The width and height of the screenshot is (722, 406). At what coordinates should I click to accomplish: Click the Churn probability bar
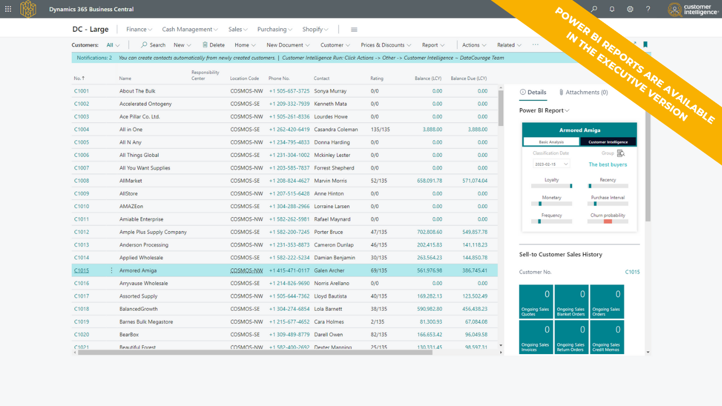click(x=607, y=222)
